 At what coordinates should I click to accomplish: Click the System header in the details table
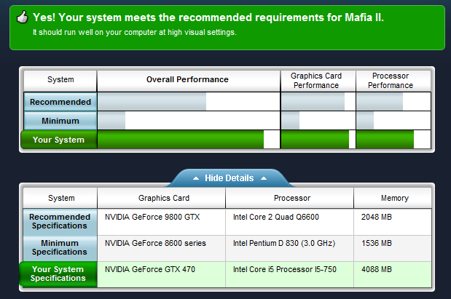coord(60,198)
